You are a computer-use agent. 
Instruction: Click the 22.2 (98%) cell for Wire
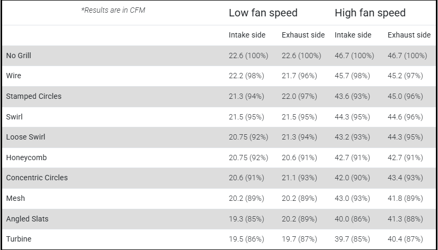click(246, 76)
